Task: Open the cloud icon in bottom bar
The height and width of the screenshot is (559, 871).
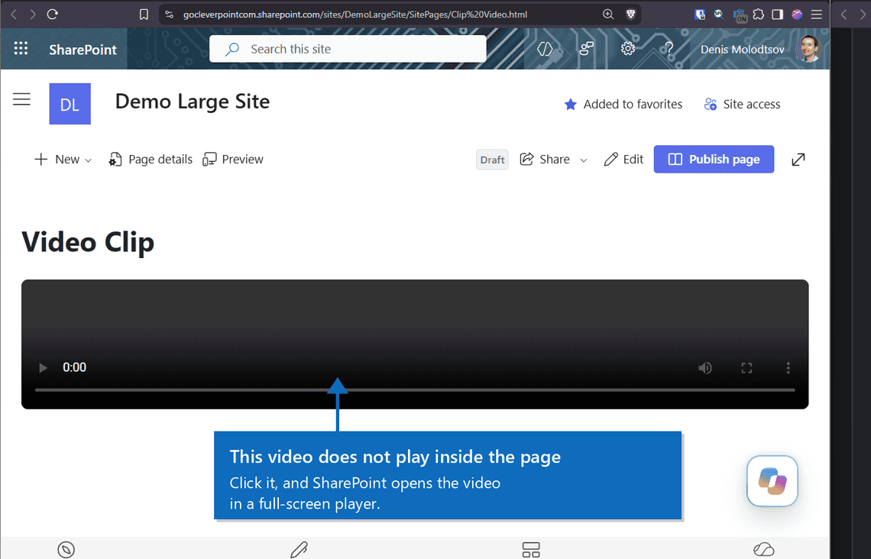Action: pyautogui.click(x=764, y=549)
